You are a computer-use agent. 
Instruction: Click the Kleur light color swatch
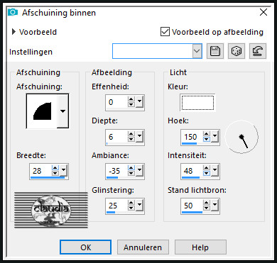tap(197, 103)
